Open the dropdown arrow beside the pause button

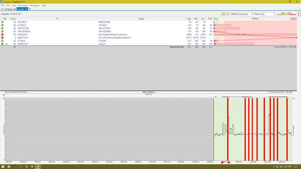pyautogui.click(x=228, y=14)
